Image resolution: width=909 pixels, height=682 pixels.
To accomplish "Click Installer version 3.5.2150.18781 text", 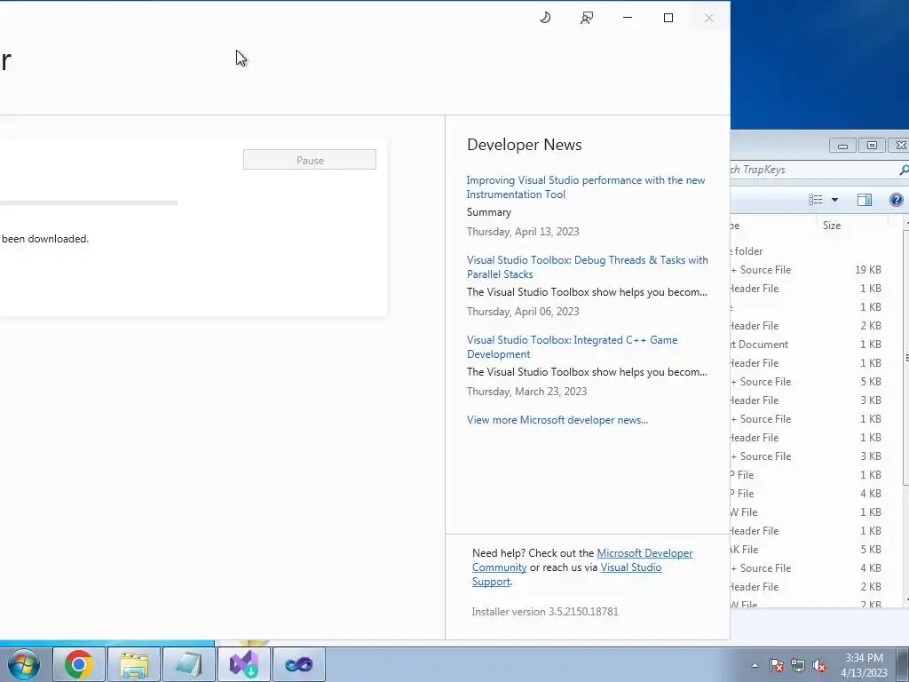I will (545, 612).
